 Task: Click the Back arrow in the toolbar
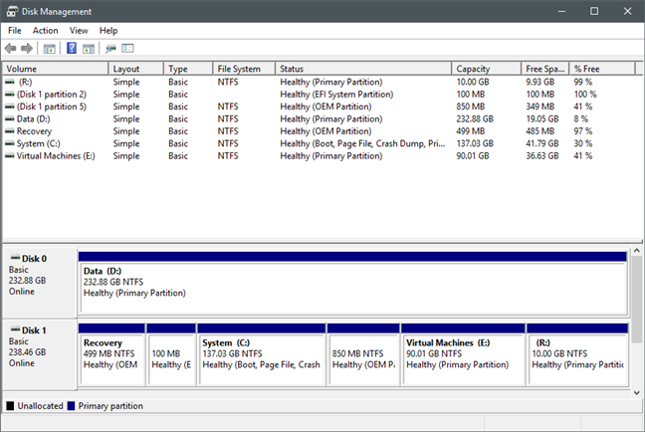[x=11, y=48]
